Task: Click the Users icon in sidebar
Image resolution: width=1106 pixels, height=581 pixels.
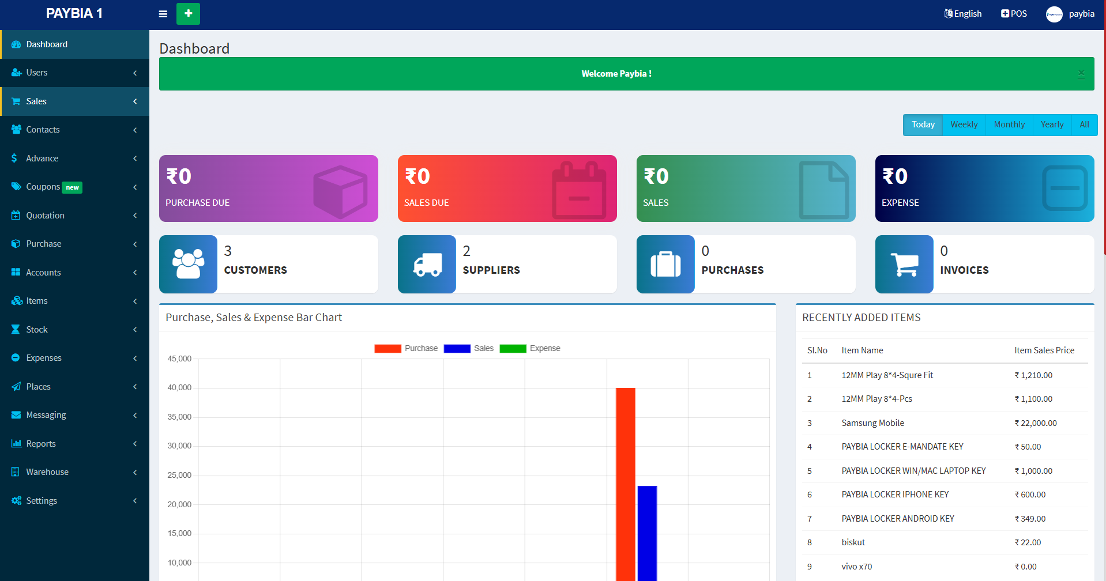Action: point(16,73)
